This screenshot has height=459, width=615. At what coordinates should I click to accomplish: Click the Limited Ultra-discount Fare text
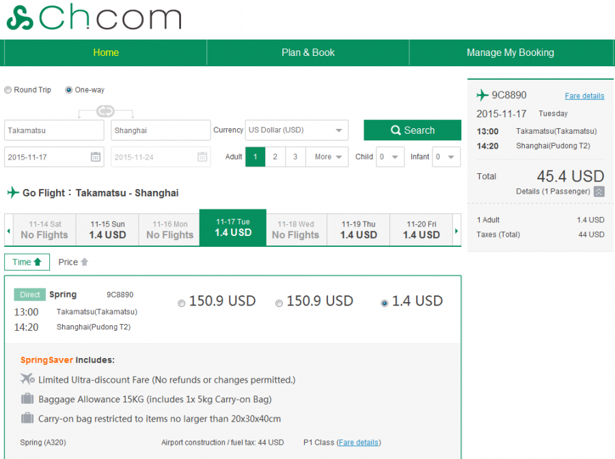(167, 380)
